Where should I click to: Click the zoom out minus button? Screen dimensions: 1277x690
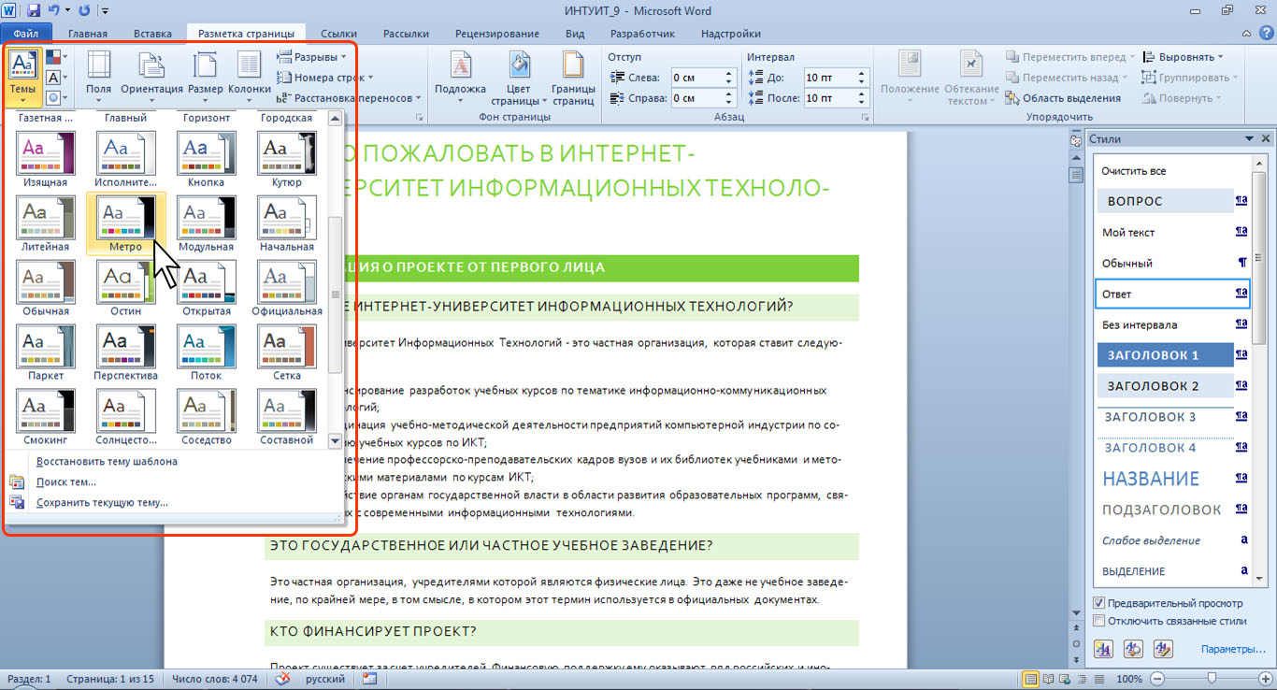[1157, 679]
